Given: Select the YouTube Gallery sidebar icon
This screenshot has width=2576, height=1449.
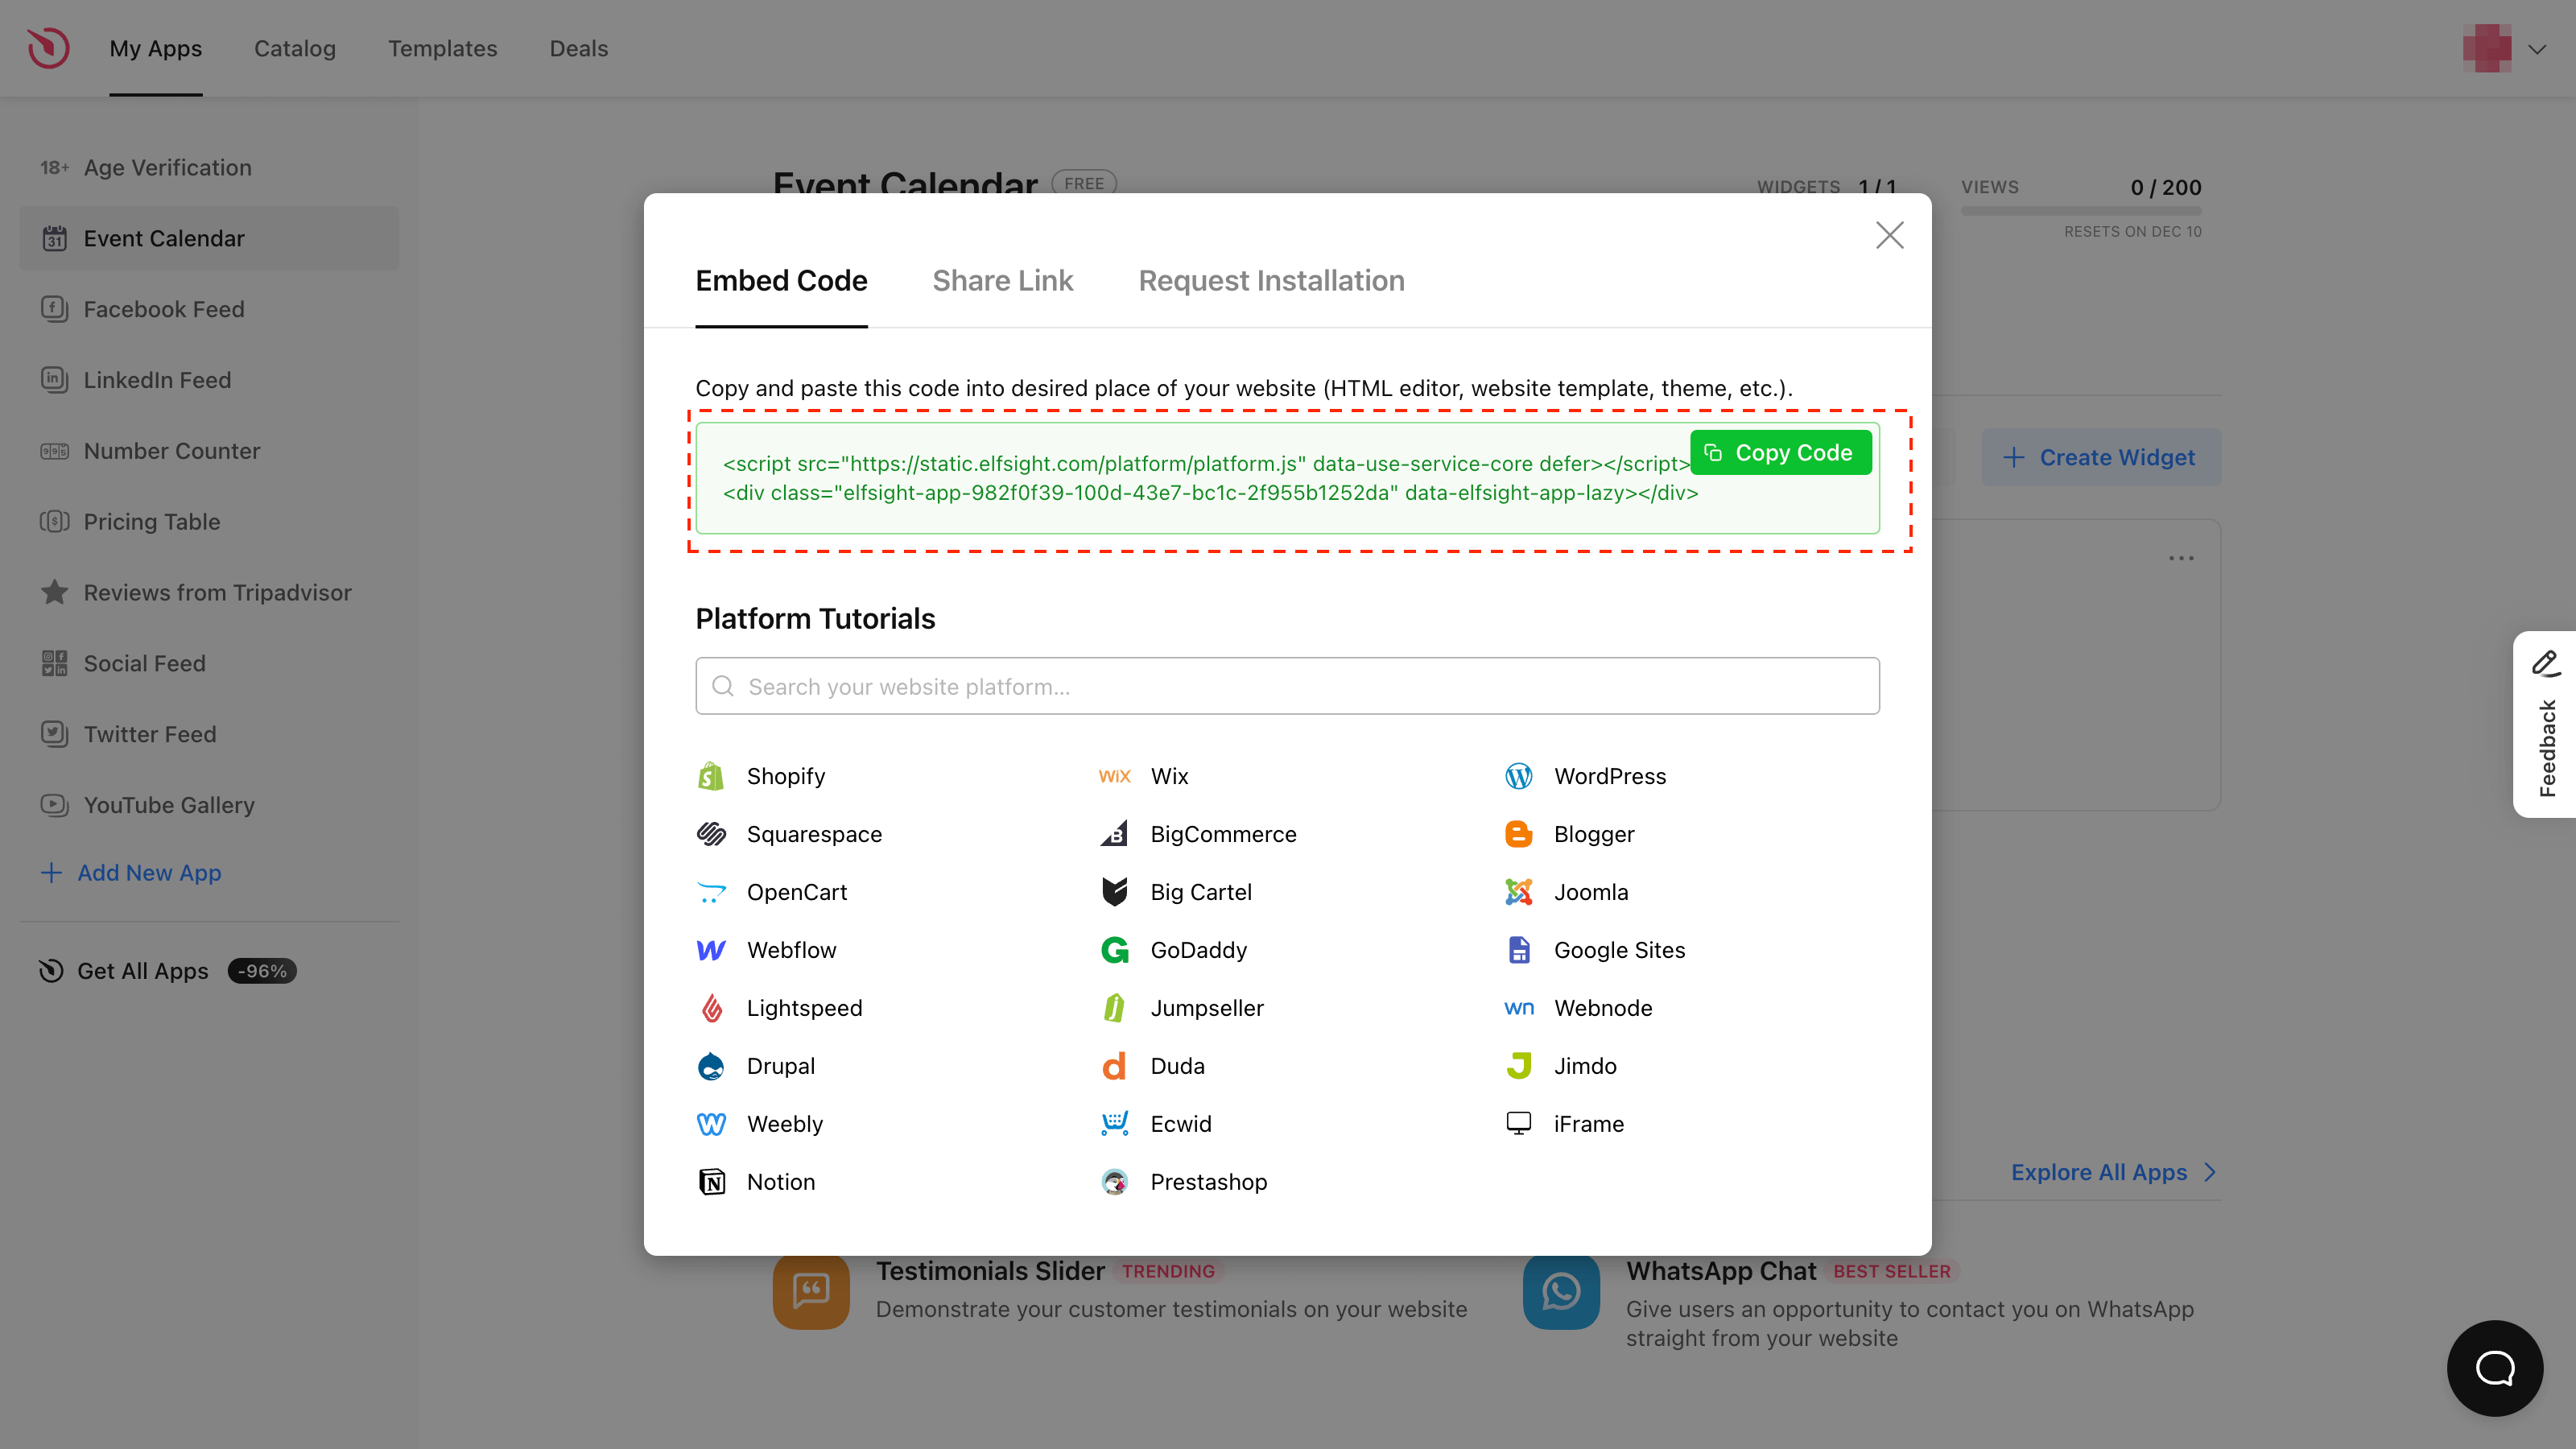Looking at the screenshot, I should (53, 805).
